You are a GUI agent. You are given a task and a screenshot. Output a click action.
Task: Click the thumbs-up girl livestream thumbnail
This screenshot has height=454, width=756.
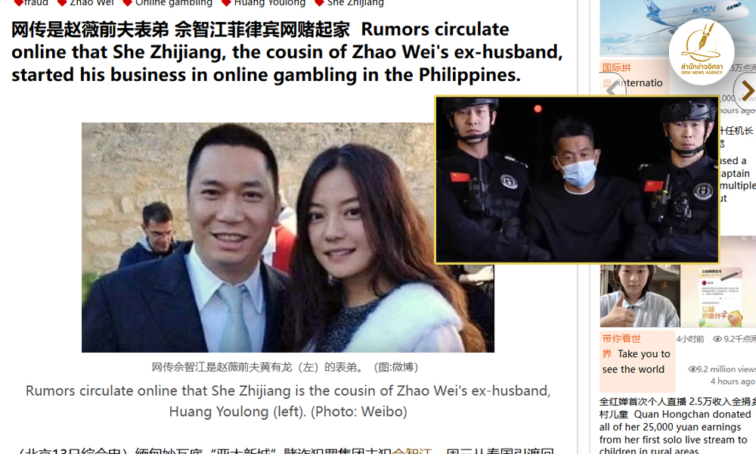click(640, 296)
